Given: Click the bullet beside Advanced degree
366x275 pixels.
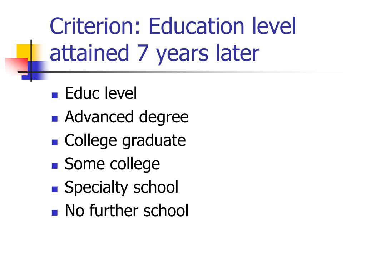Looking at the screenshot, I should tap(55, 119).
